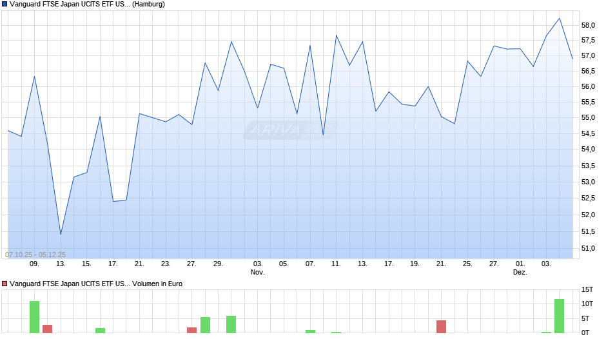Click the x-axis date label '11.'
606x339 pixels.
(x=337, y=264)
